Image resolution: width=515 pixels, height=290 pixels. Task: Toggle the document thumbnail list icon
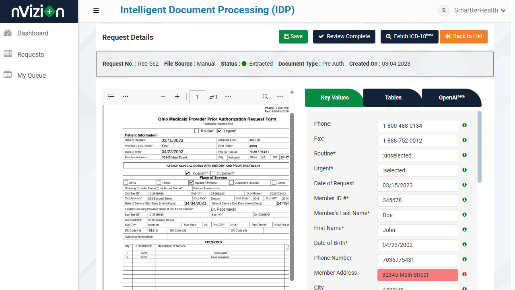[x=111, y=97]
